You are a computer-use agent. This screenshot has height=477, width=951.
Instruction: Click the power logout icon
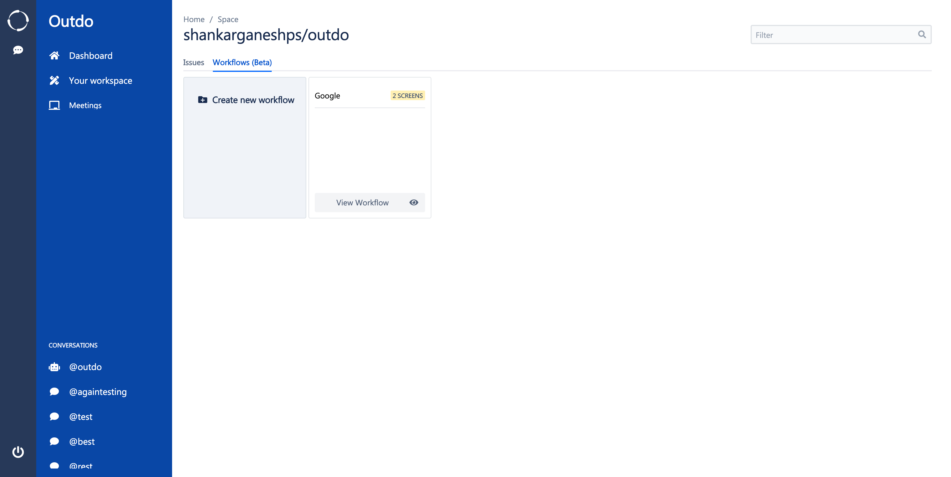(18, 452)
